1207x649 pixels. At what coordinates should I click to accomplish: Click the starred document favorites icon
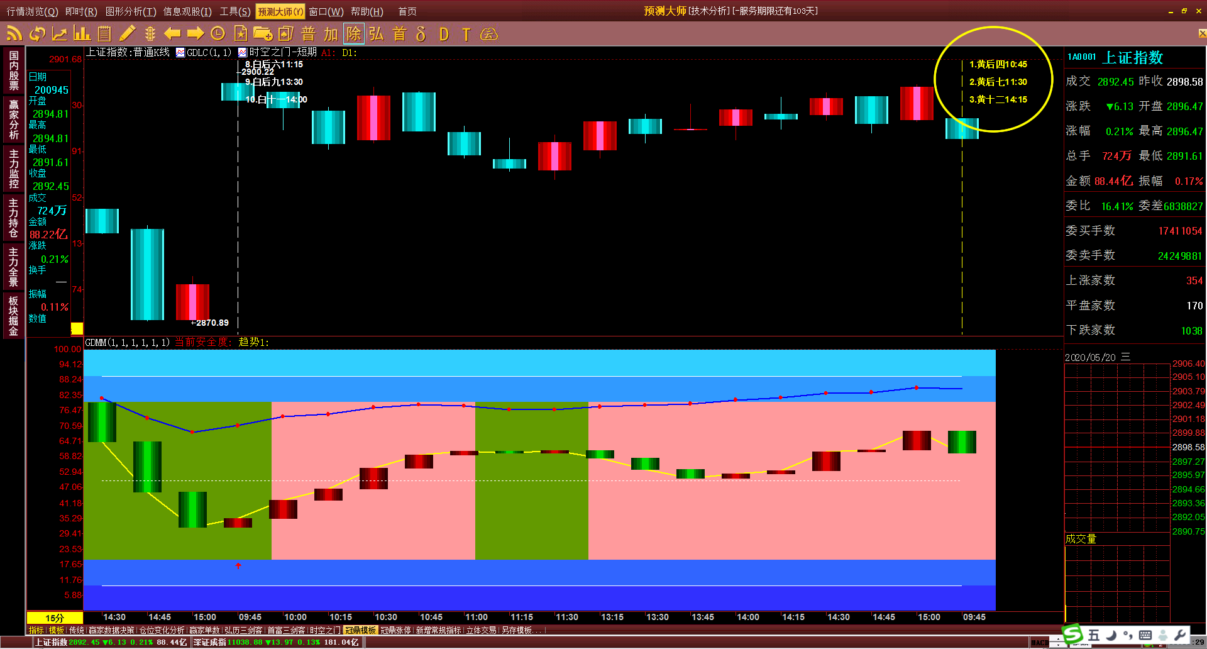[x=240, y=33]
